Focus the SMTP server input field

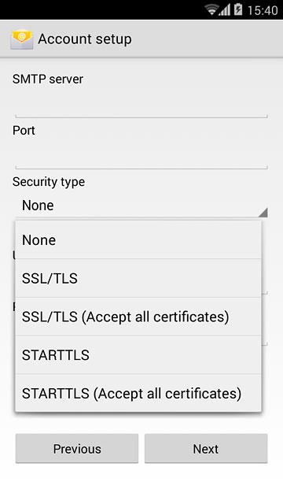(x=141, y=105)
